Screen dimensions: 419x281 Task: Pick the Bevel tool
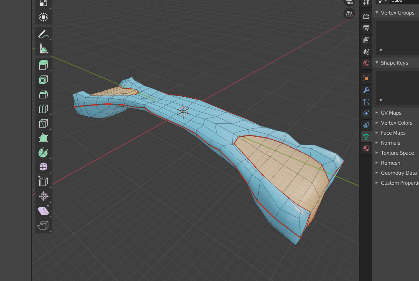[x=43, y=94]
